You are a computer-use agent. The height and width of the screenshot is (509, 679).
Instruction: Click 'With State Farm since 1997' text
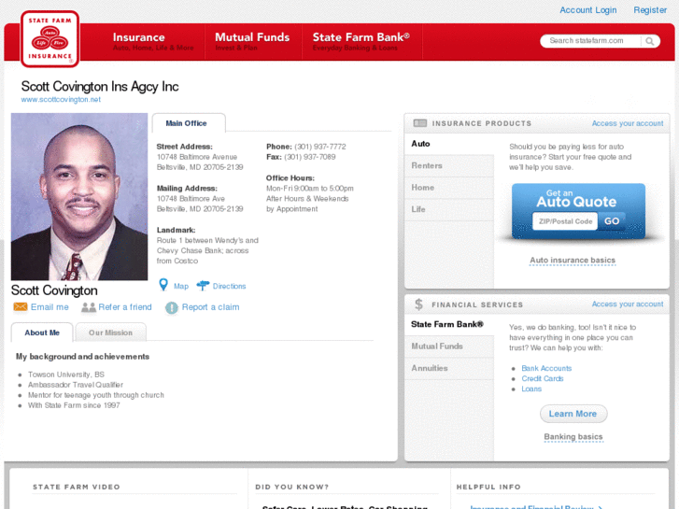74,405
